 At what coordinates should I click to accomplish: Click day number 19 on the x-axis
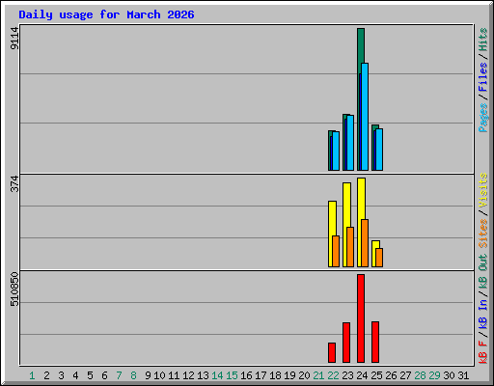click(x=289, y=375)
